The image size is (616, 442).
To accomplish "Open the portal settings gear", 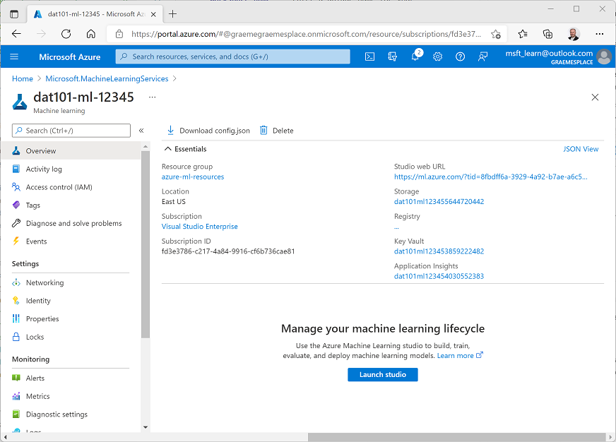I will point(438,56).
